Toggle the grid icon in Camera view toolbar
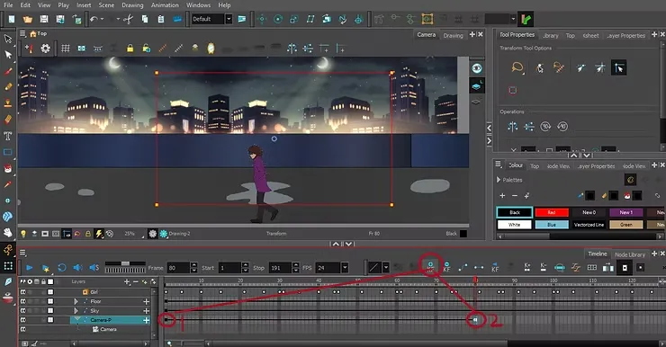Screen dimensions: 666x347 coord(66,49)
